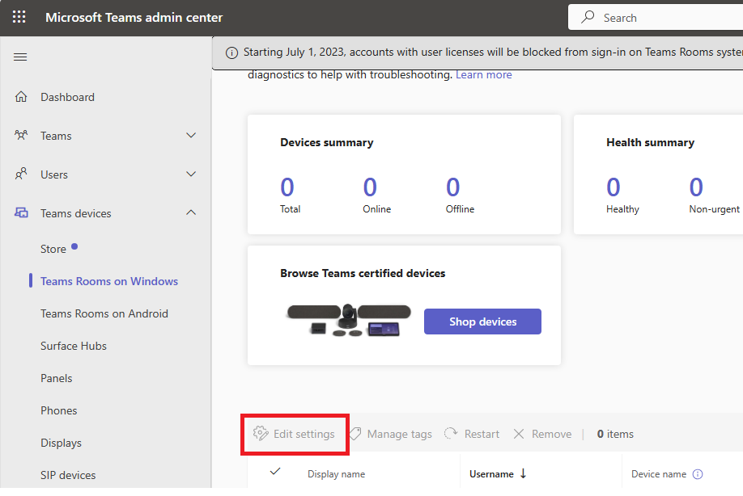Open the Learn more link

coord(486,74)
